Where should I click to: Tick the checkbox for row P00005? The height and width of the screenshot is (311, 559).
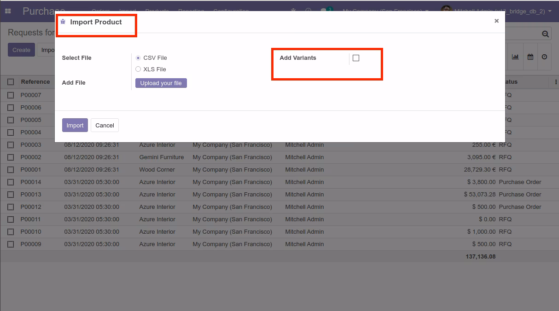pyautogui.click(x=11, y=120)
